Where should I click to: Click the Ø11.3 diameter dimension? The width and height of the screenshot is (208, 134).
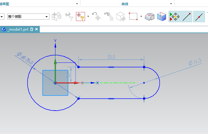(195, 62)
